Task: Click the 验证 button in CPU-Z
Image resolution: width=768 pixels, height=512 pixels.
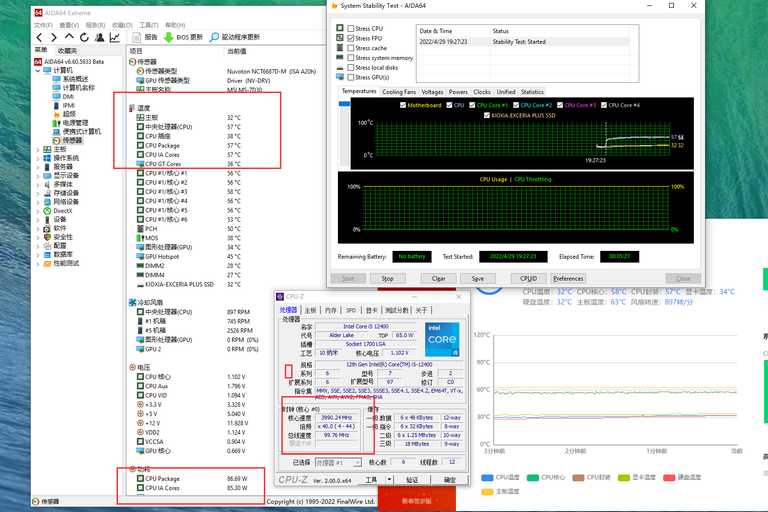Action: pos(412,480)
